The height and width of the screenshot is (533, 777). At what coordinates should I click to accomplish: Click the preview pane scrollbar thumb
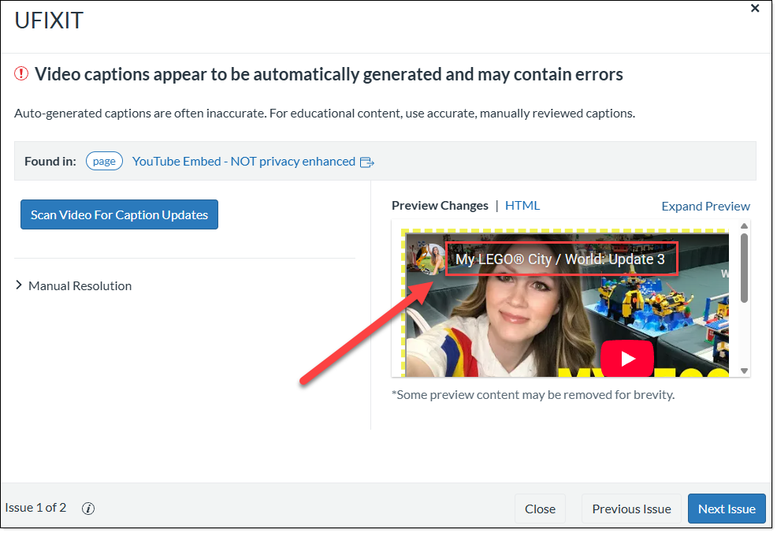pyautogui.click(x=745, y=268)
